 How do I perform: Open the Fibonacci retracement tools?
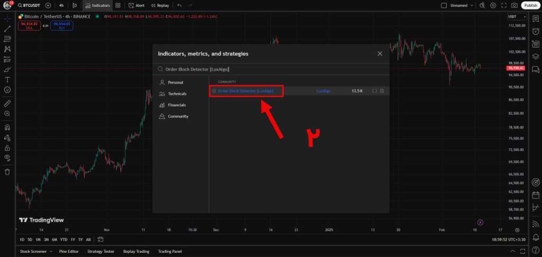[x=7, y=39]
